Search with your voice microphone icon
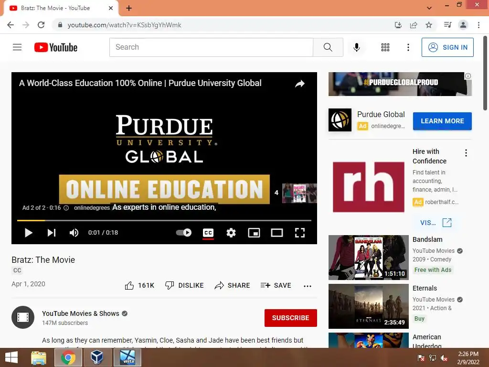 [x=356, y=47]
